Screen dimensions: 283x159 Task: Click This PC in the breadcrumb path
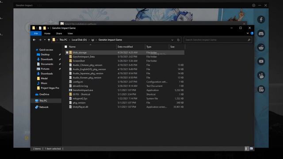pos(63,40)
